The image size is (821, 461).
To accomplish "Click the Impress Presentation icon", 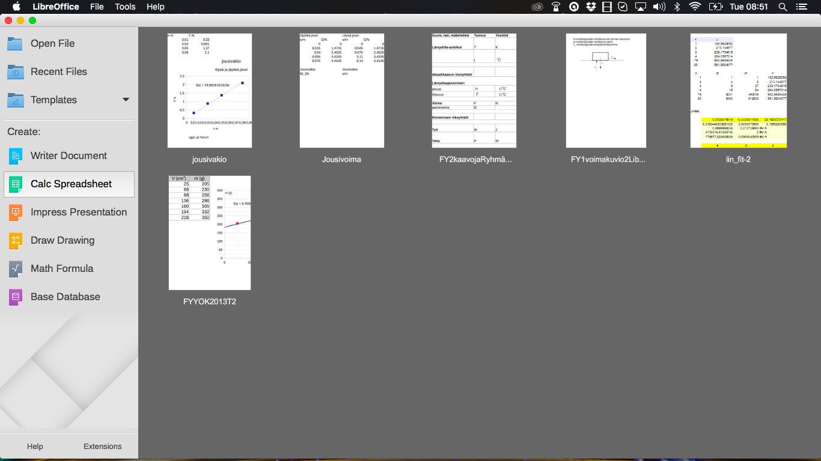I will (16, 212).
